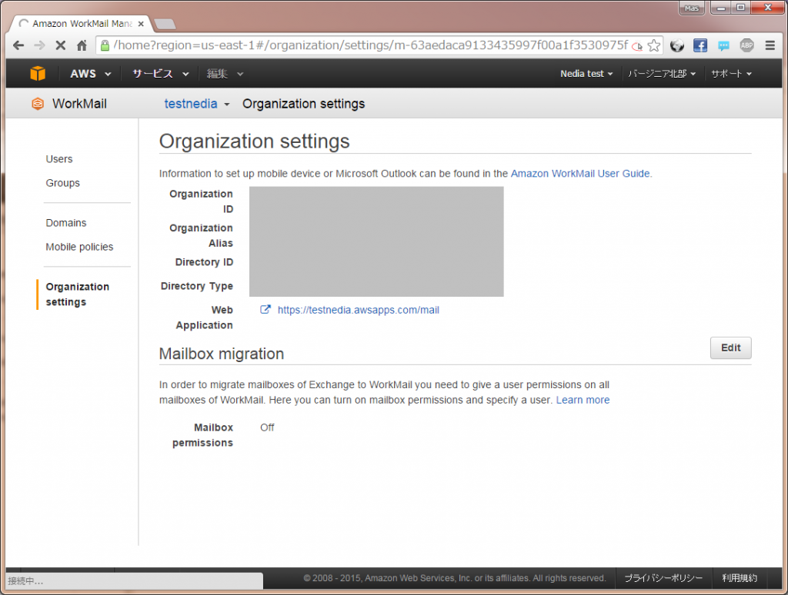This screenshot has width=788, height=595.
Task: Click the Directory ID label
Action: (x=204, y=262)
